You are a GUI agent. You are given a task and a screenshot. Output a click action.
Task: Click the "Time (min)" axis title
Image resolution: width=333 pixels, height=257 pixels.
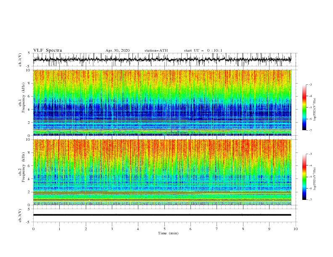[168, 233]
